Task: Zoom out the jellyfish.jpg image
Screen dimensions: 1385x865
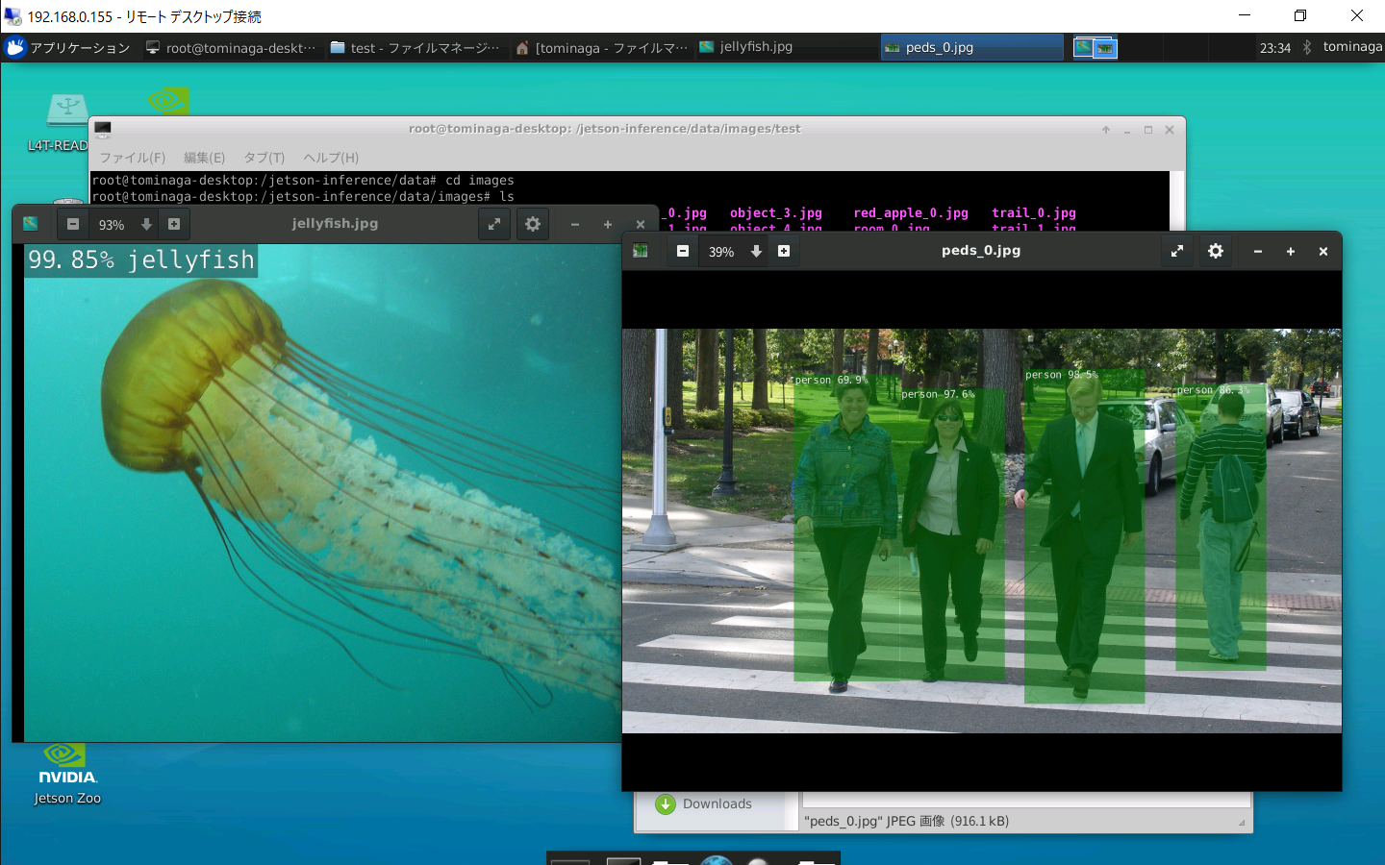Action: click(x=73, y=224)
